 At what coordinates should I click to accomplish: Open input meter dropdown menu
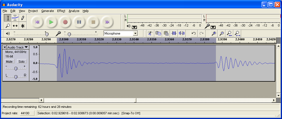213,27
